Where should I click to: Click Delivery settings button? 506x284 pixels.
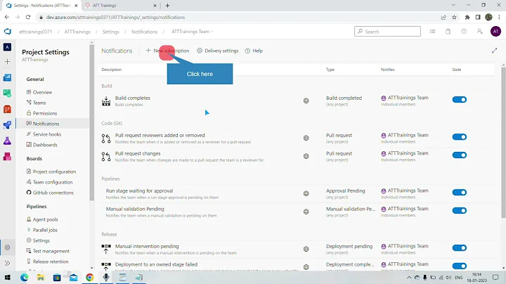click(217, 51)
